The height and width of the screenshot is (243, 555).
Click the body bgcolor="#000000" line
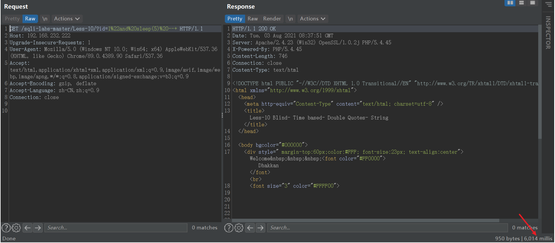(273, 145)
